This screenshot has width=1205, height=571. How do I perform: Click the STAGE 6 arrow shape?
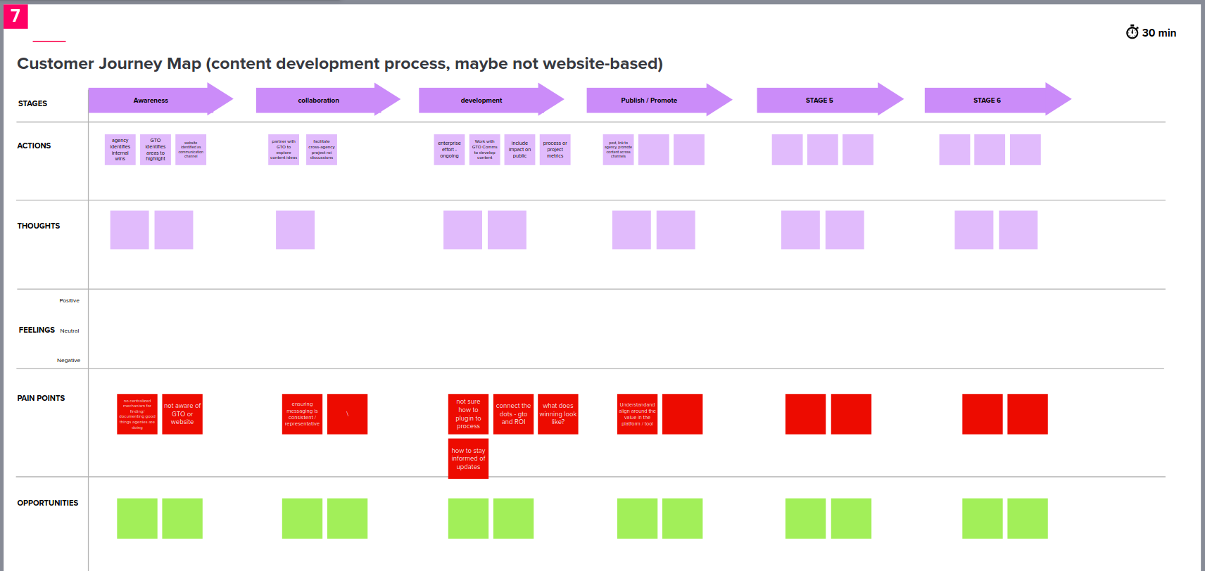pos(997,99)
